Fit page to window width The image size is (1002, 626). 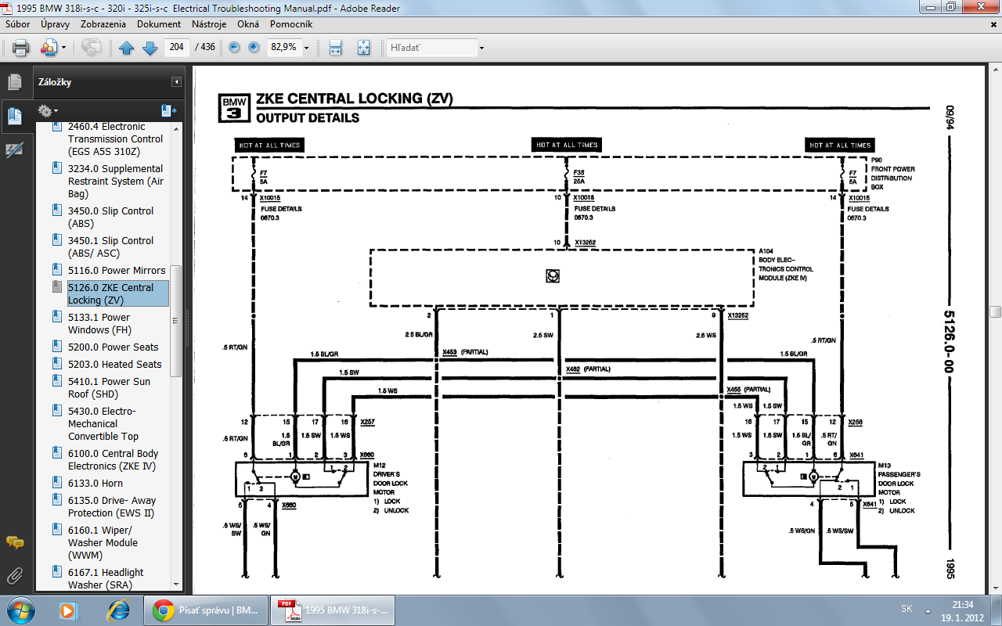[336, 48]
